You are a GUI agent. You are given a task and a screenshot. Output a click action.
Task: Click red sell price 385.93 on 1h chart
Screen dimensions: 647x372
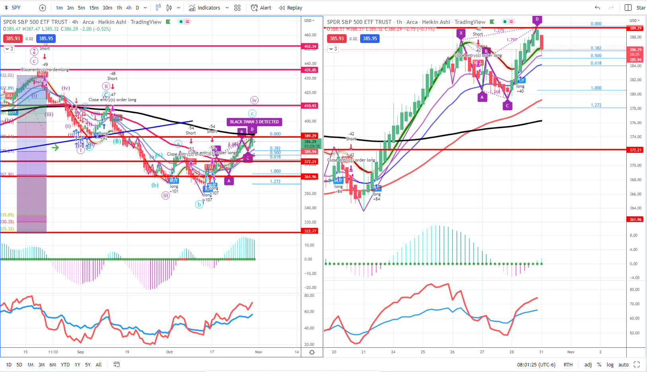337,39
